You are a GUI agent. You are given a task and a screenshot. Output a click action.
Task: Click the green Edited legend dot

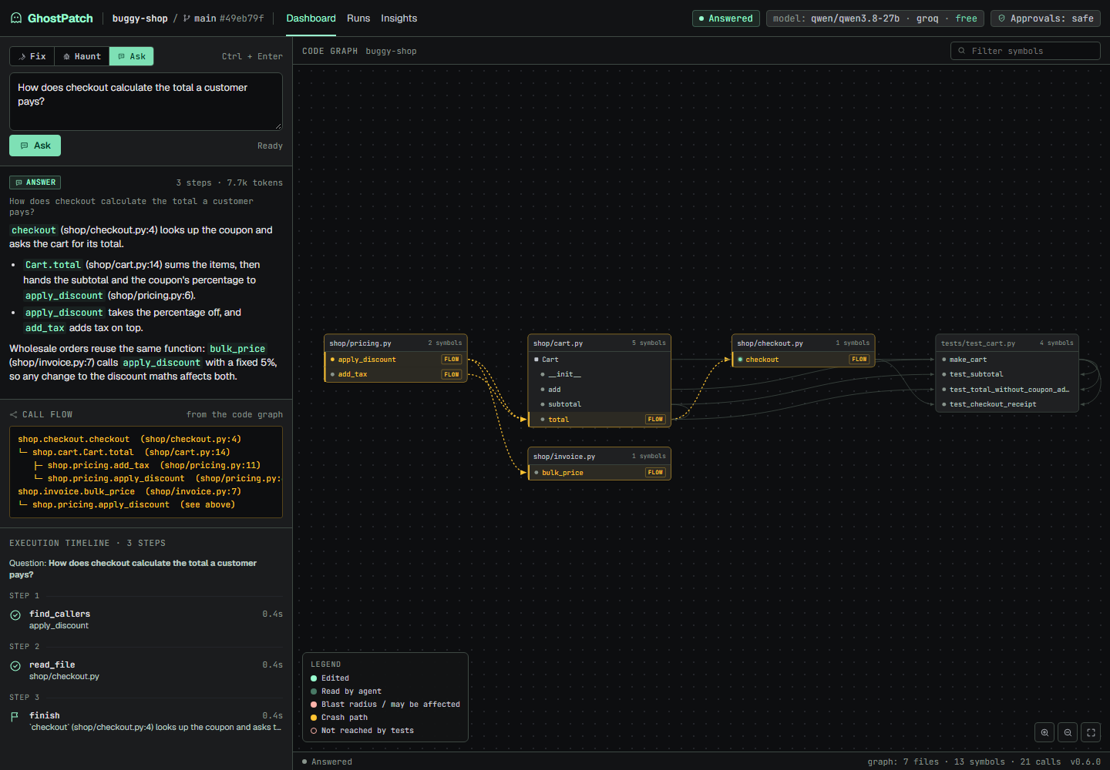coord(314,678)
